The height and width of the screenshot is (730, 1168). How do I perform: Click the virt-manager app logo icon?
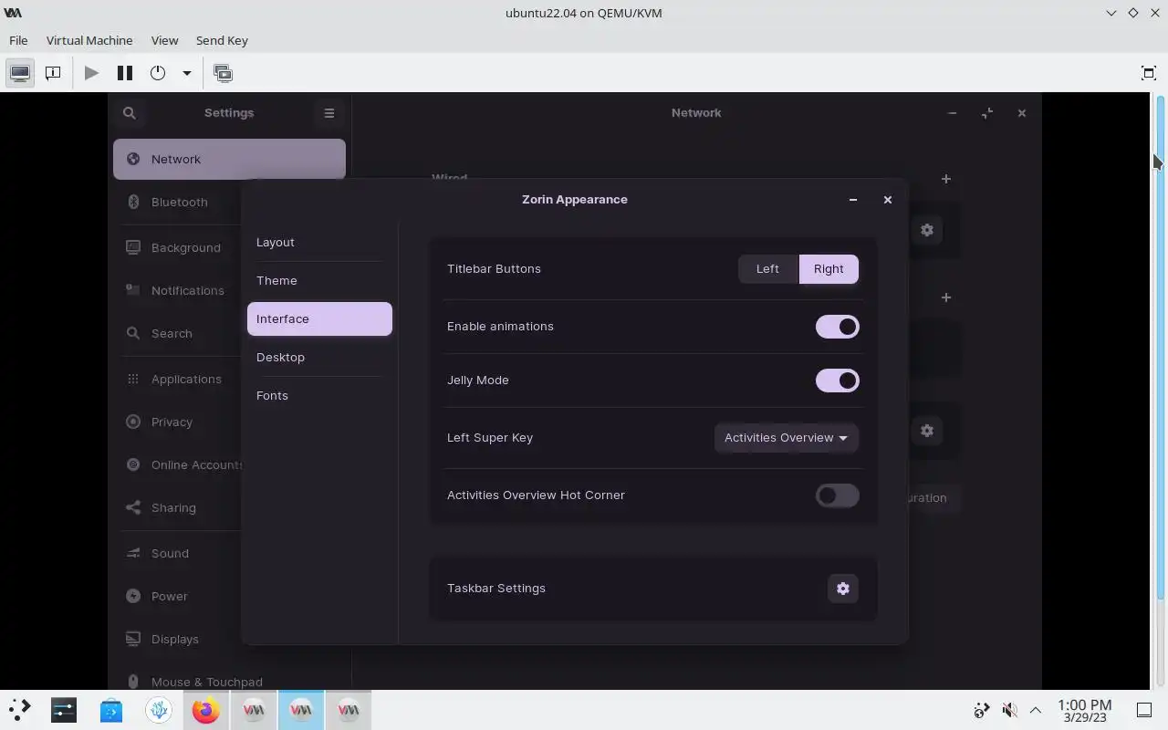[x=13, y=13]
